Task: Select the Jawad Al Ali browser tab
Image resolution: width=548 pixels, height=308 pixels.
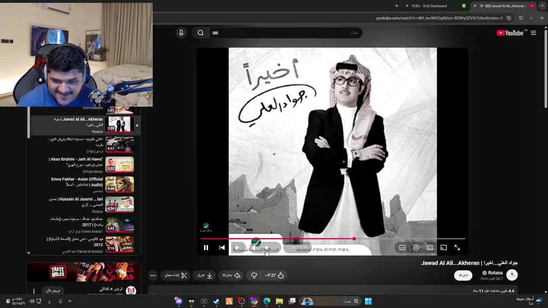Action: (x=504, y=6)
